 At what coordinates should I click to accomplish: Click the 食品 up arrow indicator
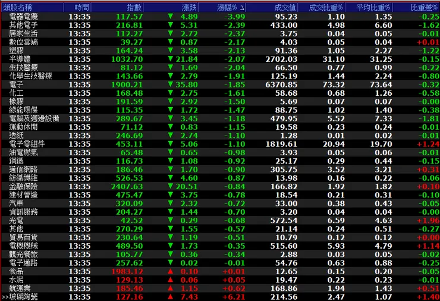(170, 271)
